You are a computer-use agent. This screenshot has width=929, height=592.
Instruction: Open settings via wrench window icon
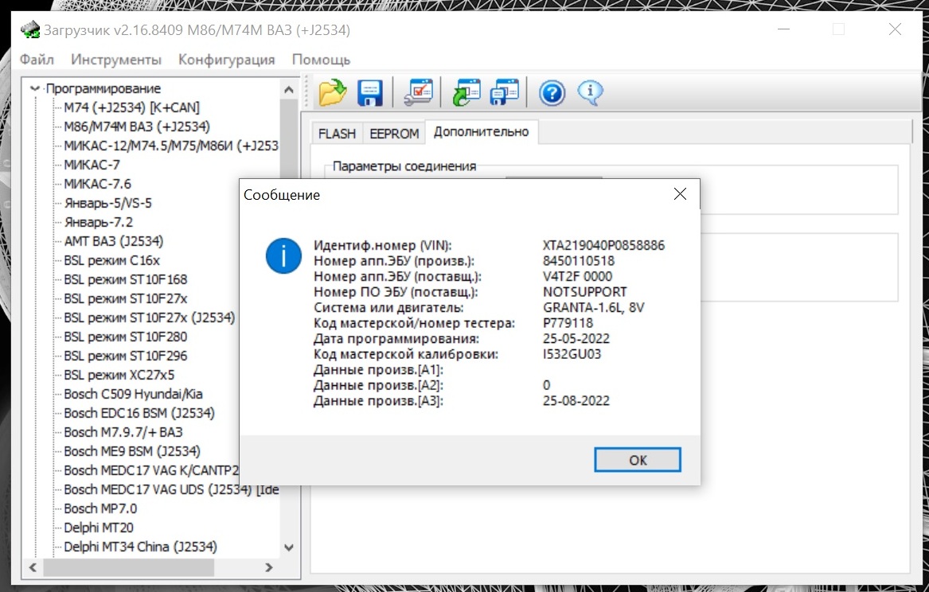pyautogui.click(x=418, y=93)
